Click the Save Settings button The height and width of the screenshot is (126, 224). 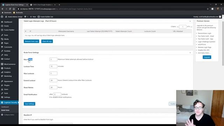tap(29, 104)
